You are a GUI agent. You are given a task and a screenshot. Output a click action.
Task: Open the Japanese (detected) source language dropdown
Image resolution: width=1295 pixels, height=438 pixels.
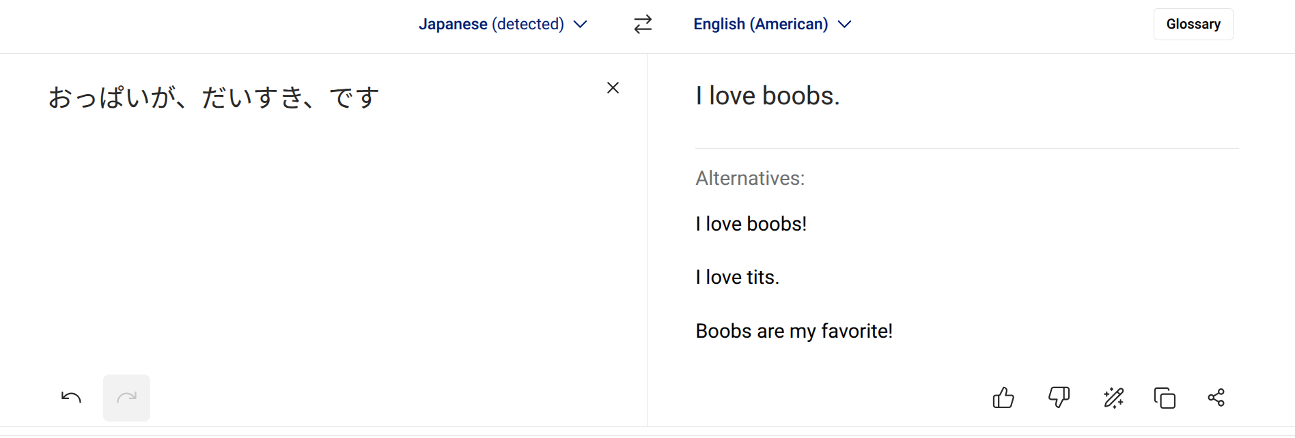click(503, 25)
